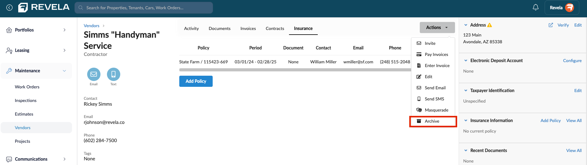Collapse the Maintenance sidebar section
The height and width of the screenshot is (165, 587).
(x=64, y=71)
